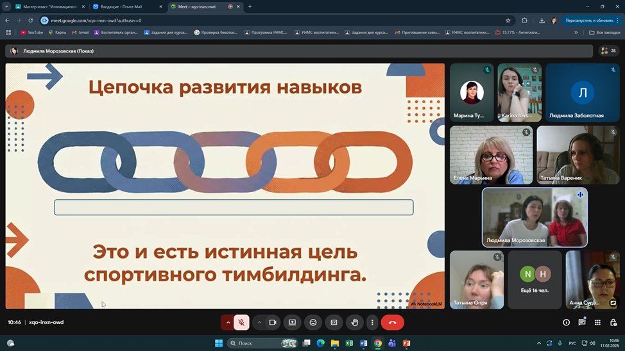Leave the call with red hang-up button
This screenshot has height=351, width=625.
coord(392,322)
